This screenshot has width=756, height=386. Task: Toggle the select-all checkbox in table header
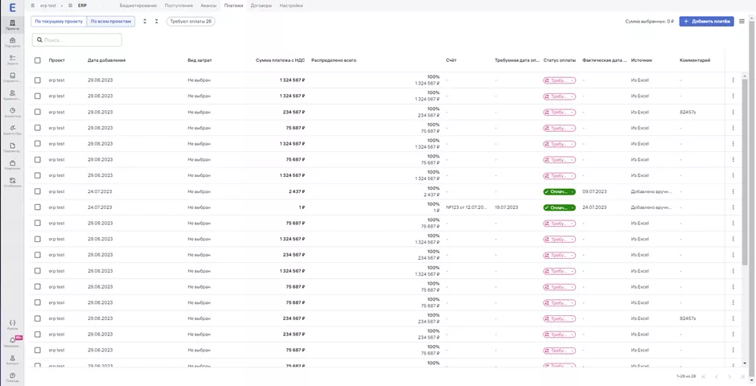pyautogui.click(x=37, y=60)
